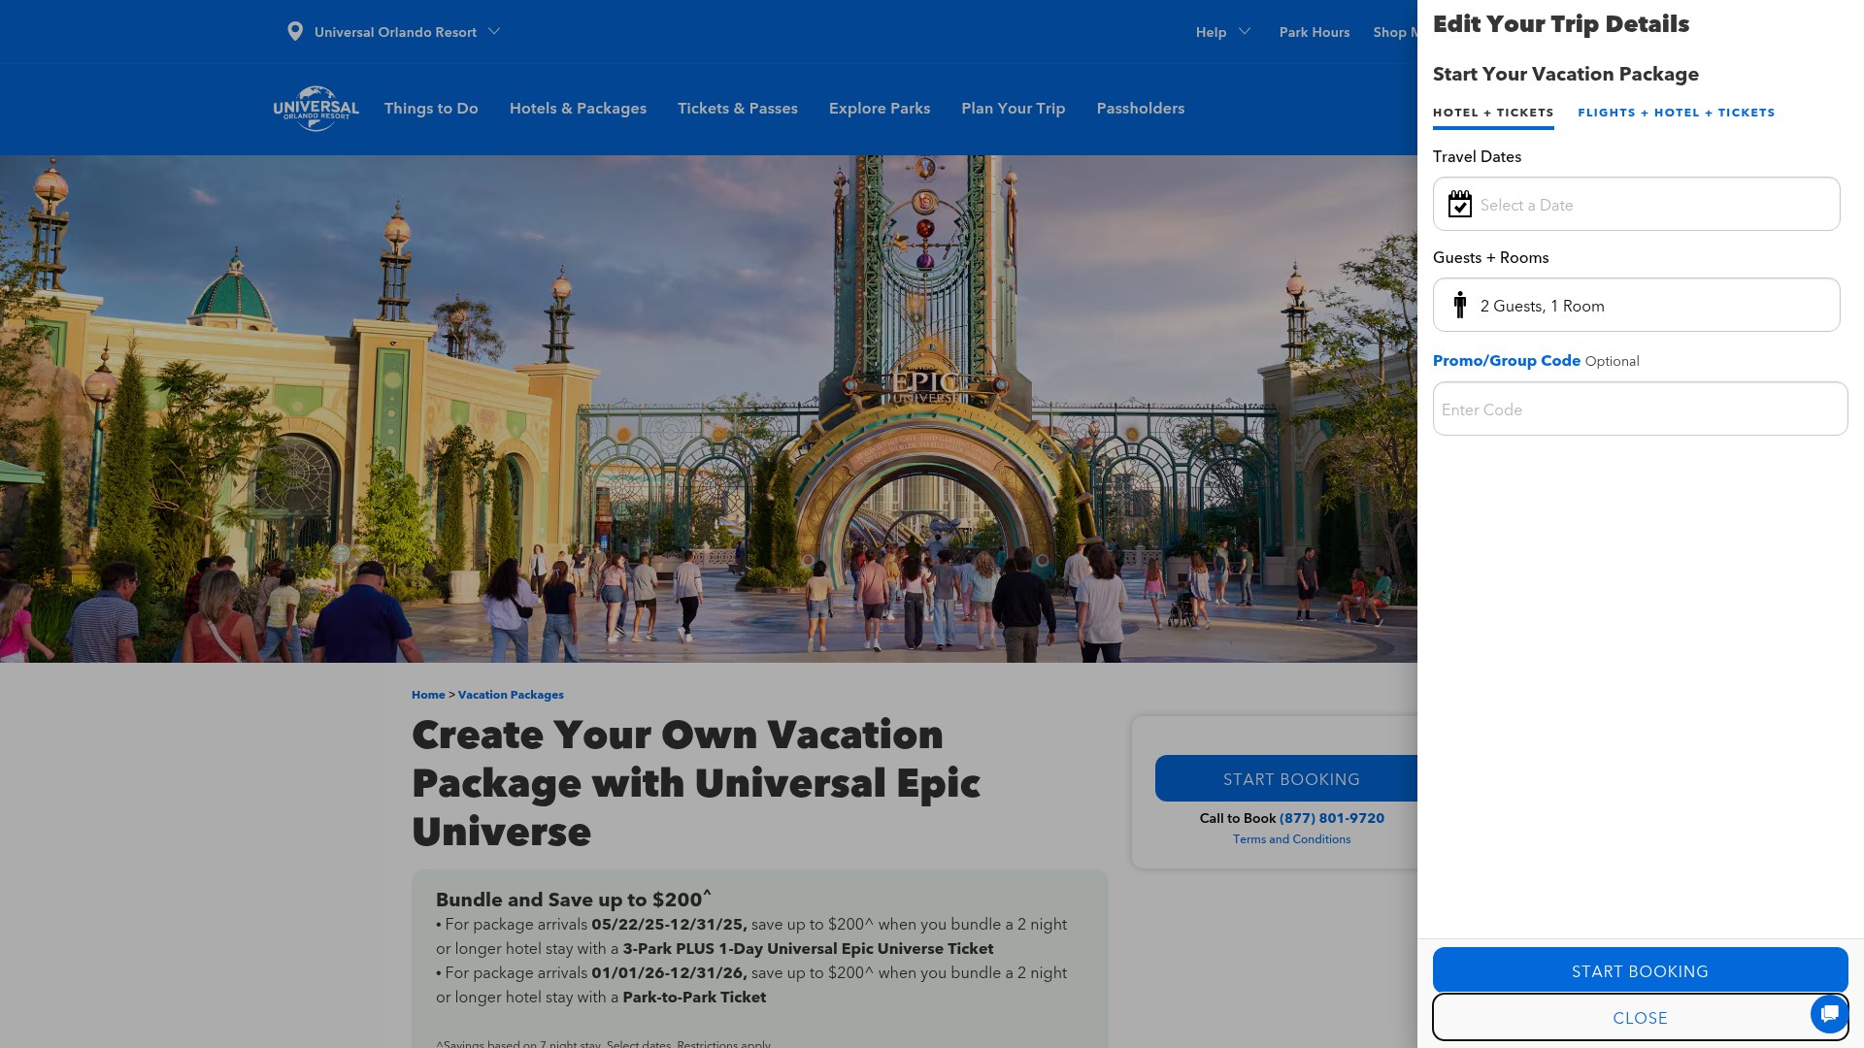Open Passholders menu
This screenshot has height=1048, width=1864.
pyautogui.click(x=1141, y=109)
